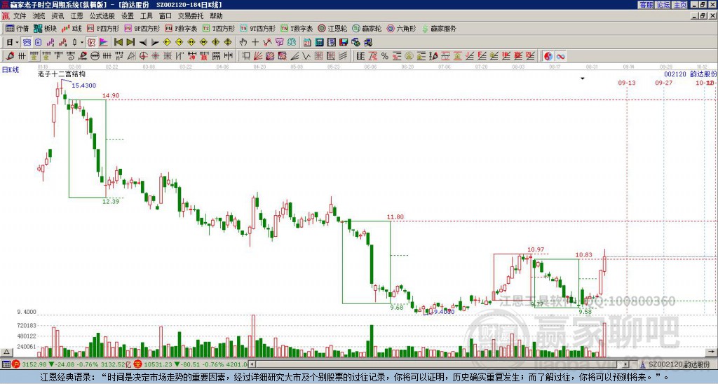The width and height of the screenshot is (718, 384).
Task: Open the T数字表 tool
Action: (x=297, y=28)
